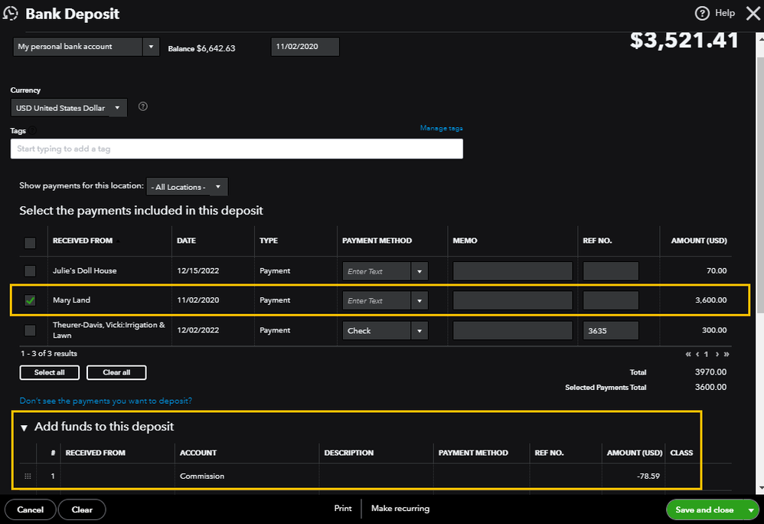Toggle the select-all header checkbox
The image size is (764, 524).
pyautogui.click(x=30, y=243)
